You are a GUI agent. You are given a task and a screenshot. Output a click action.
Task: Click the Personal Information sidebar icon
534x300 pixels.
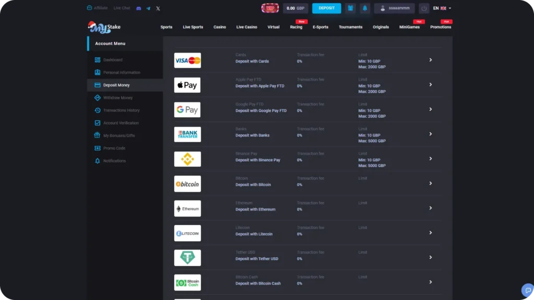[98, 72]
